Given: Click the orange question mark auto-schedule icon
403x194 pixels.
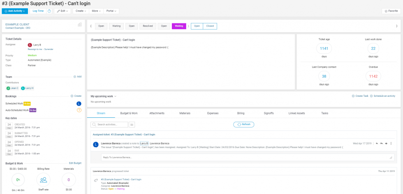Looking at the screenshot, I should click(79, 110).
